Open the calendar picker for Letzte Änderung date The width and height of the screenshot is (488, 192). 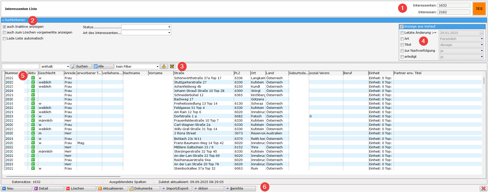click(x=481, y=33)
